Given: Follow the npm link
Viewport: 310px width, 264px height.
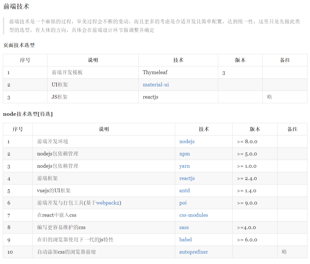Looking at the screenshot, I should [x=185, y=154].
